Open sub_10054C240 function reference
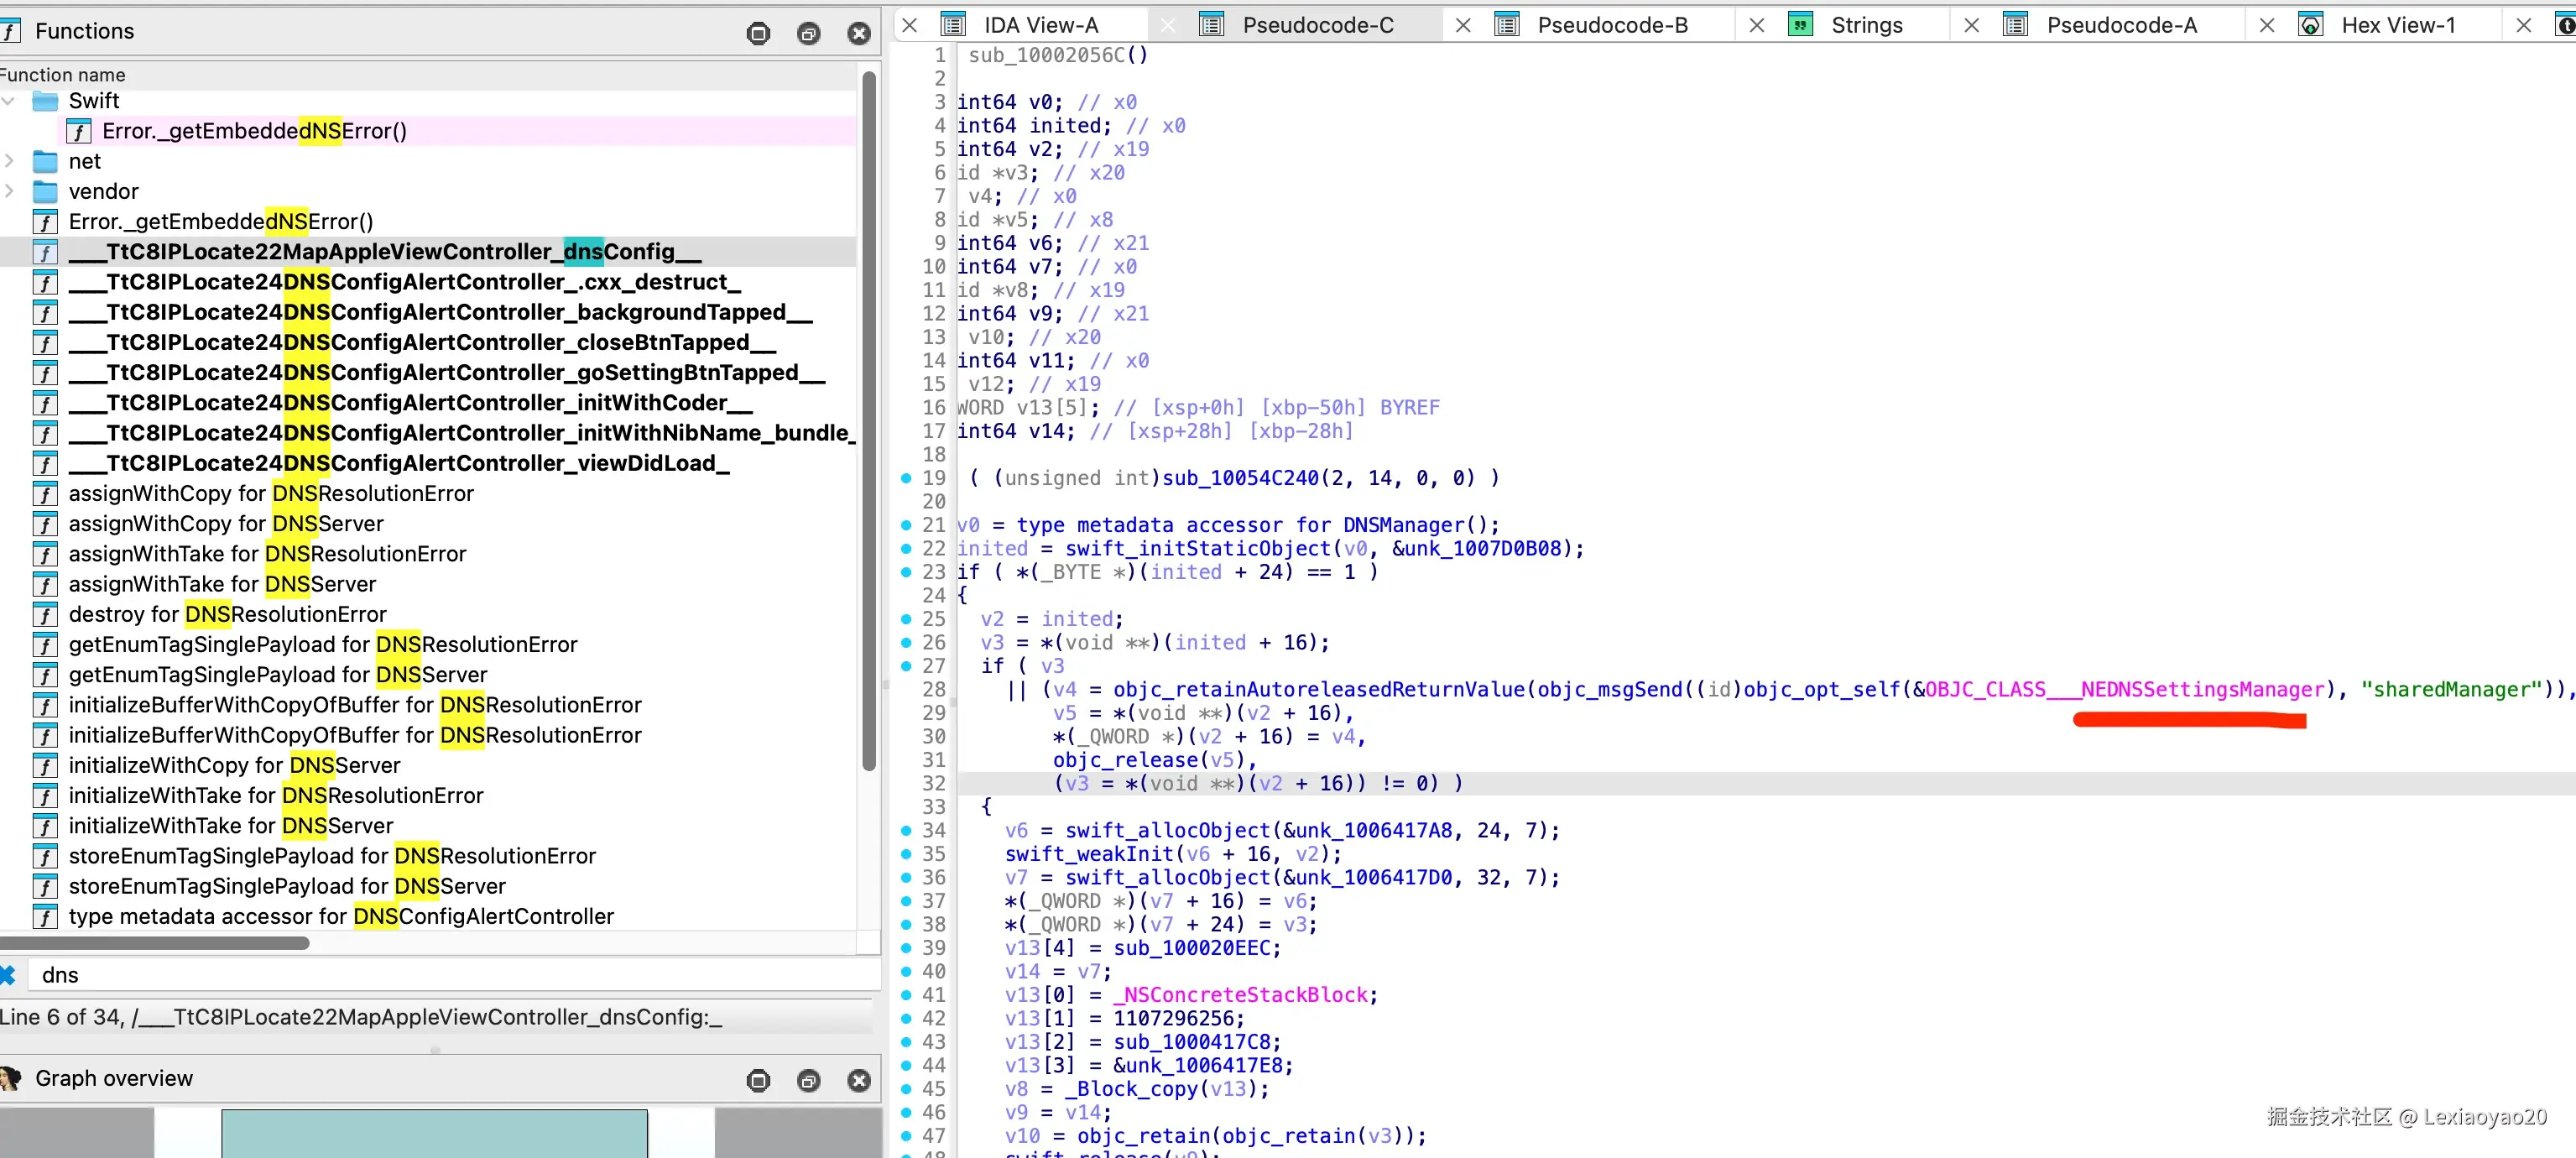The image size is (2576, 1158). coord(1239,478)
